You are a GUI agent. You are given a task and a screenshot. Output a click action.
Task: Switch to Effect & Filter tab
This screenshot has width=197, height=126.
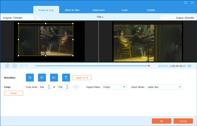72,10
